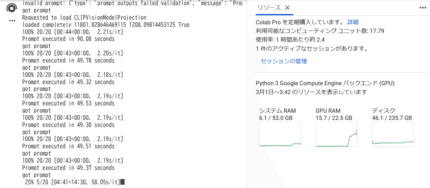The image size is (430, 188).
Task: Click the システム RAM usage graph
Action: (280, 134)
